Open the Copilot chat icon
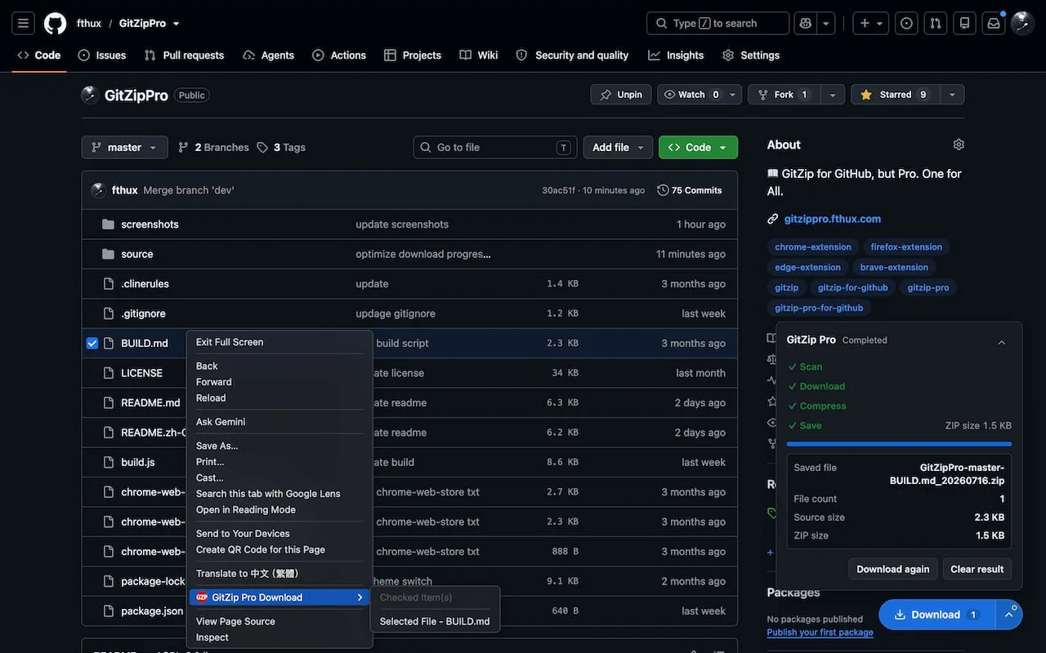The width and height of the screenshot is (1046, 653). [806, 24]
